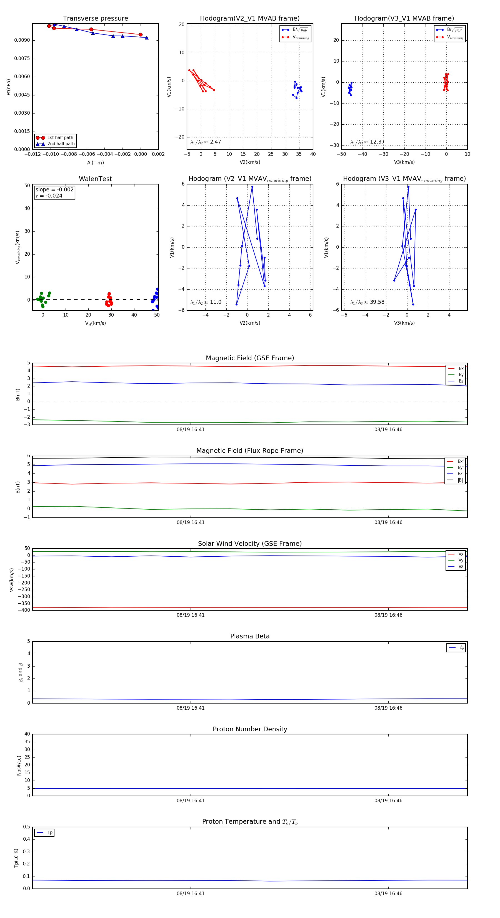
Task: Click the 'Magnetic Field (GSE Frame)' title
Action: coord(250,358)
